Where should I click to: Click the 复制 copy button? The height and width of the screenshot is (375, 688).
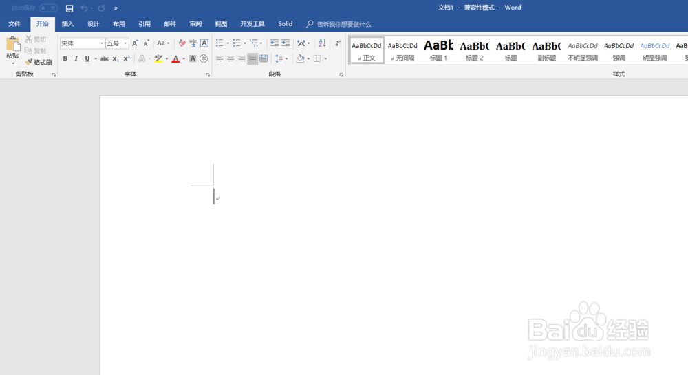pos(36,50)
